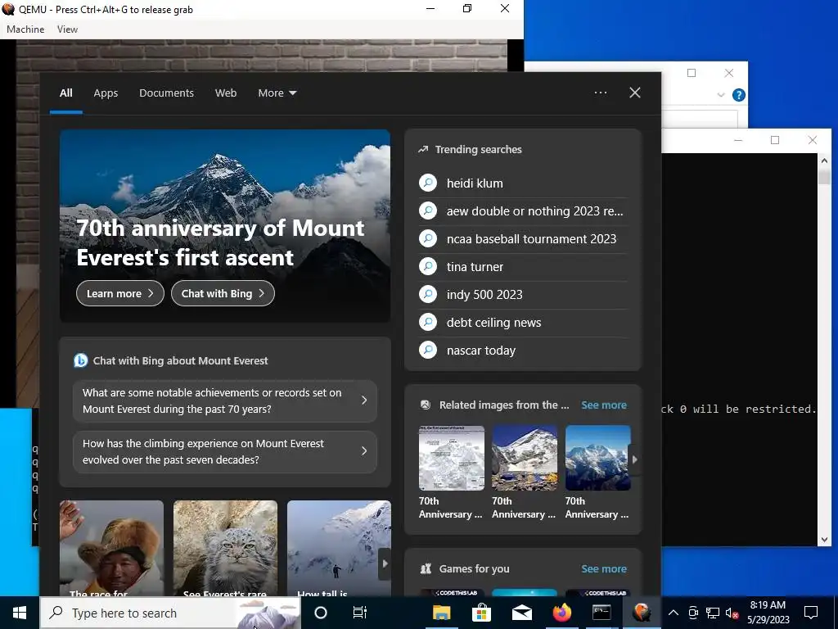
Task: Close the search panel with the X
Action: [635, 93]
